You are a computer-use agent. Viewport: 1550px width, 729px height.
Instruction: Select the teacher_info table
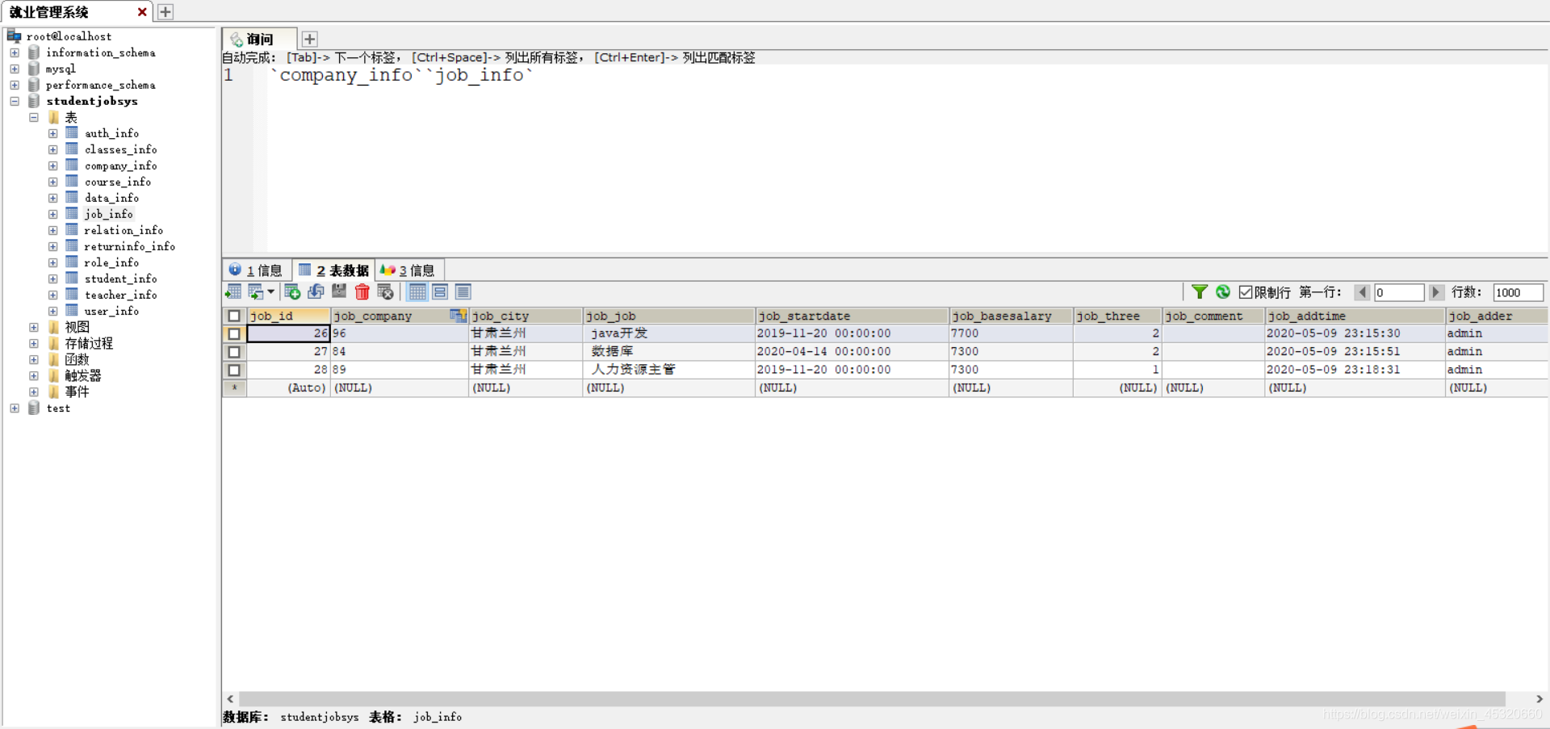(x=120, y=295)
